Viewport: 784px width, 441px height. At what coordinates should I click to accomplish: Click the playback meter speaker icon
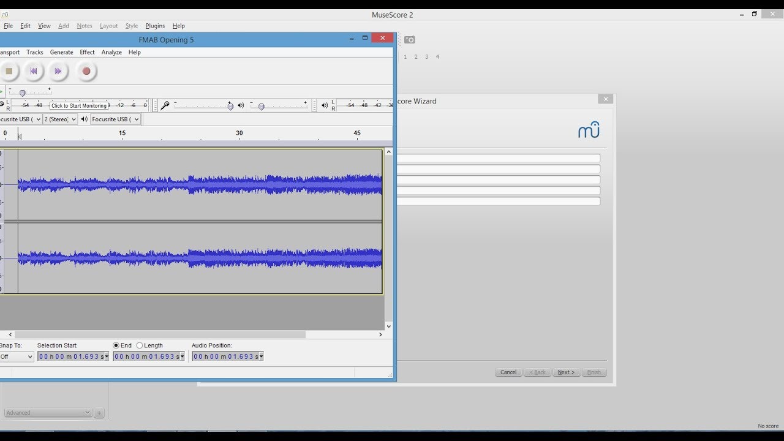tap(325, 105)
